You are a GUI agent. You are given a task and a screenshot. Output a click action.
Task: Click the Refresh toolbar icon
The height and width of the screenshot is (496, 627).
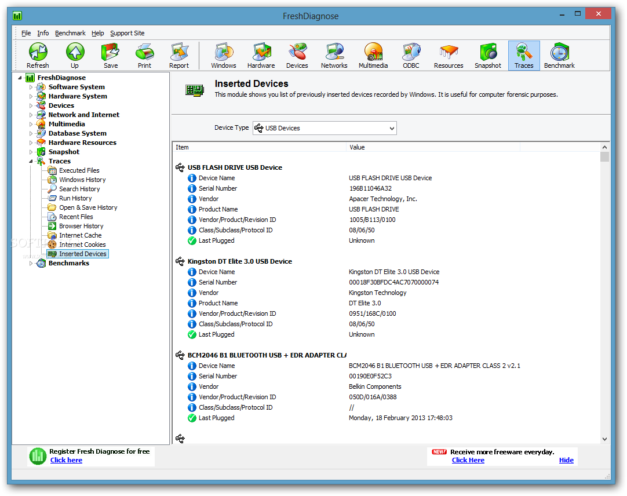[38, 56]
